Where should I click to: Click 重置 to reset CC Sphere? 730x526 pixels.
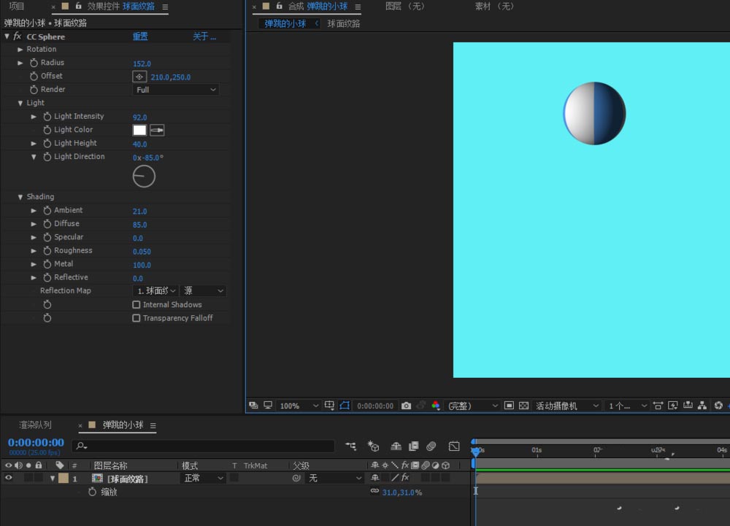(x=140, y=36)
